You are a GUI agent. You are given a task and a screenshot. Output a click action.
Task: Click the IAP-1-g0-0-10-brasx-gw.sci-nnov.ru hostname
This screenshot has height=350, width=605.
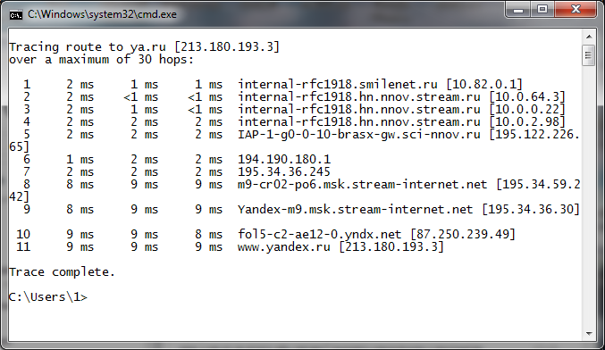click(359, 135)
